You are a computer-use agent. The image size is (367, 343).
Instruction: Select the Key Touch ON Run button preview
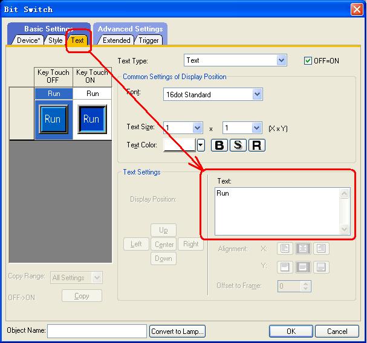[x=92, y=120]
